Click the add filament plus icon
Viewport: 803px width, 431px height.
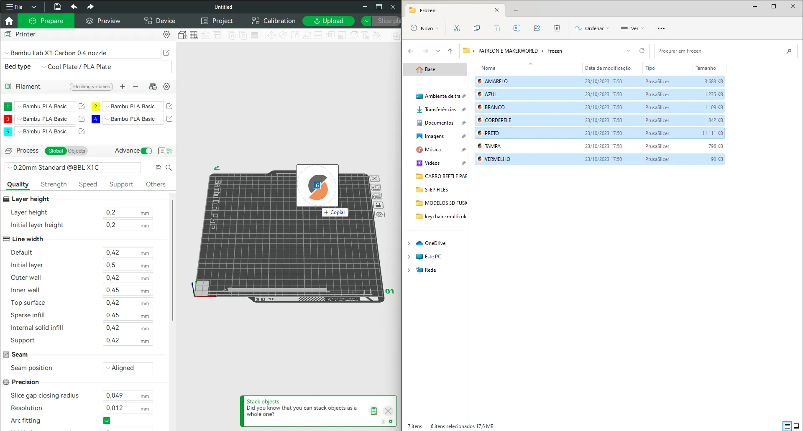point(123,87)
